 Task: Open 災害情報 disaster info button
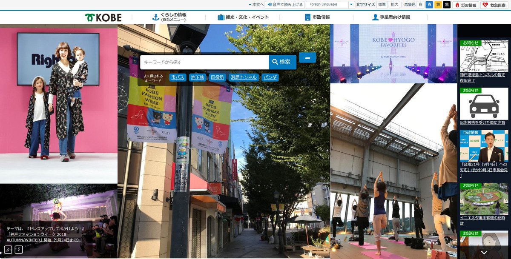[x=465, y=5]
